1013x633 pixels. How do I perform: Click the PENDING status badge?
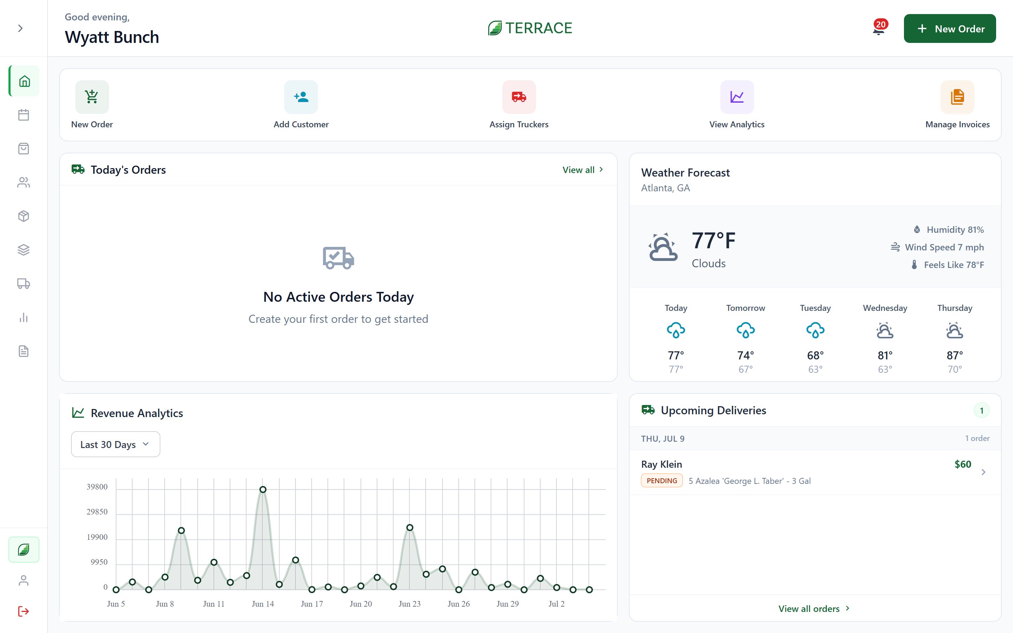(x=662, y=481)
